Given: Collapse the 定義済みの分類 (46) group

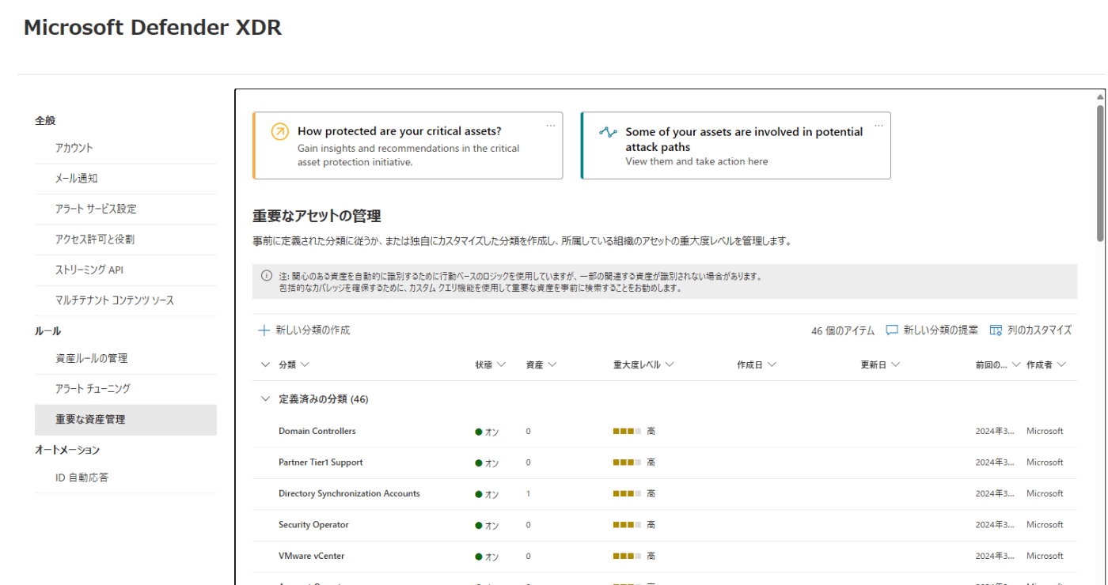Looking at the screenshot, I should point(266,399).
